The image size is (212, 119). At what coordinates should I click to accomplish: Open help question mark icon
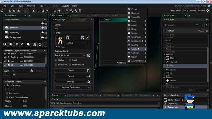(59, 11)
